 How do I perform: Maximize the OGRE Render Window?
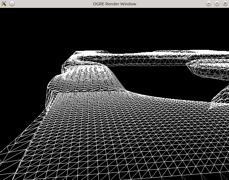(x=217, y=4)
